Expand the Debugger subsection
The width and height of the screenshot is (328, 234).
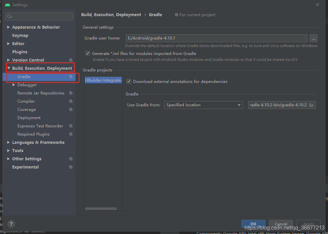coord(13,85)
